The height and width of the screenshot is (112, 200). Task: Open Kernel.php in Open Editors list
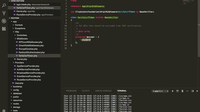coord(34,11)
